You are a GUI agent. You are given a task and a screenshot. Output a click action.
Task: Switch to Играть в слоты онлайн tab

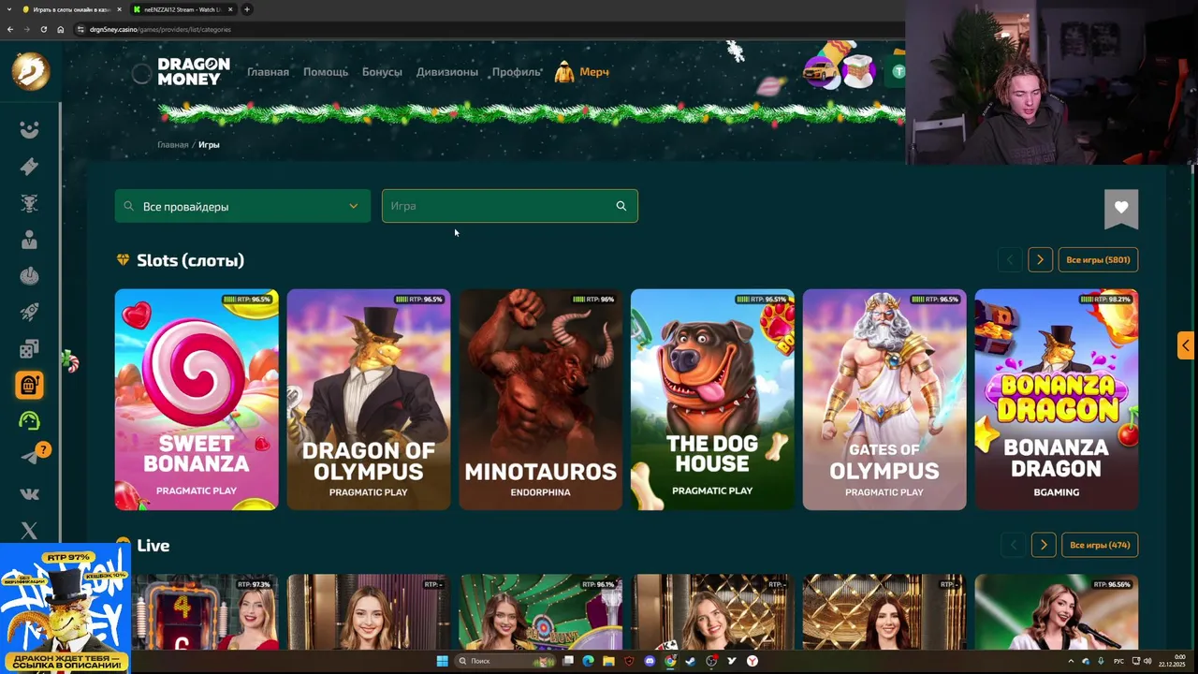coord(71,9)
